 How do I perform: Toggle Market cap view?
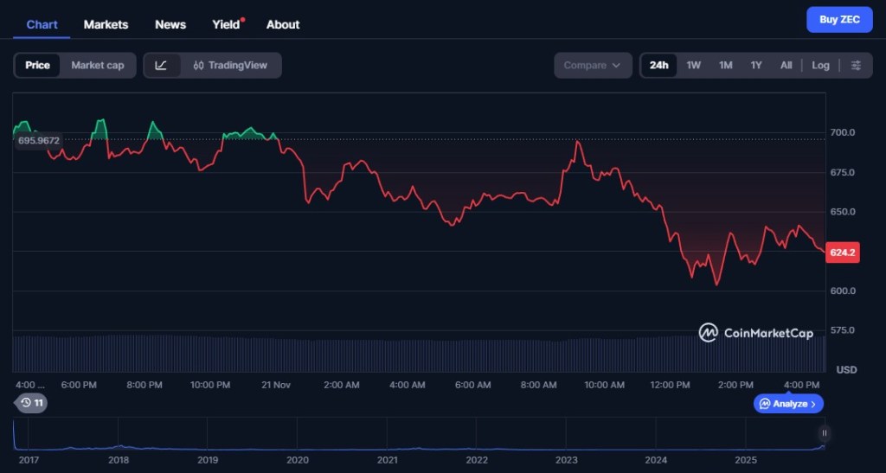97,65
